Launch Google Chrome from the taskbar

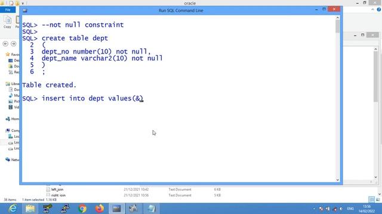tap(82, 209)
